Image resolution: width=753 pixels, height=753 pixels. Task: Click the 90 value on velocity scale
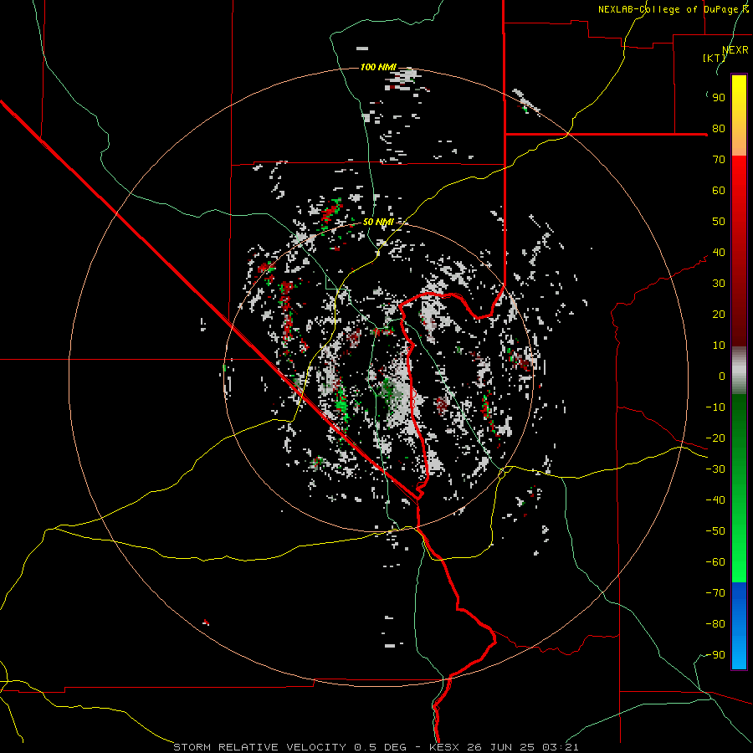click(719, 98)
